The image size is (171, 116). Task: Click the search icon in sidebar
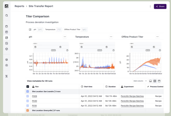click(x=7, y=15)
